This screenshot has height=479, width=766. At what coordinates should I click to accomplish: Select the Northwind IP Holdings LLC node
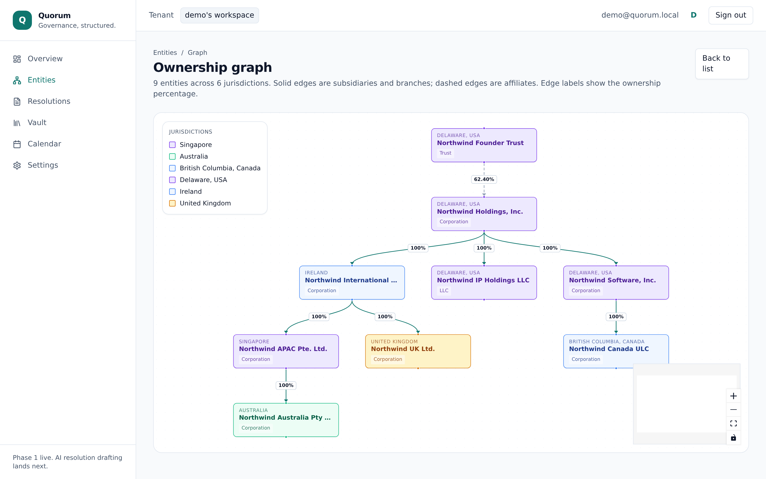point(484,283)
